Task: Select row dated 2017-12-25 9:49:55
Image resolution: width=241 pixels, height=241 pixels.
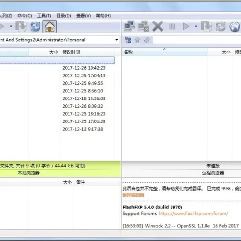Action: (x=57, y=83)
